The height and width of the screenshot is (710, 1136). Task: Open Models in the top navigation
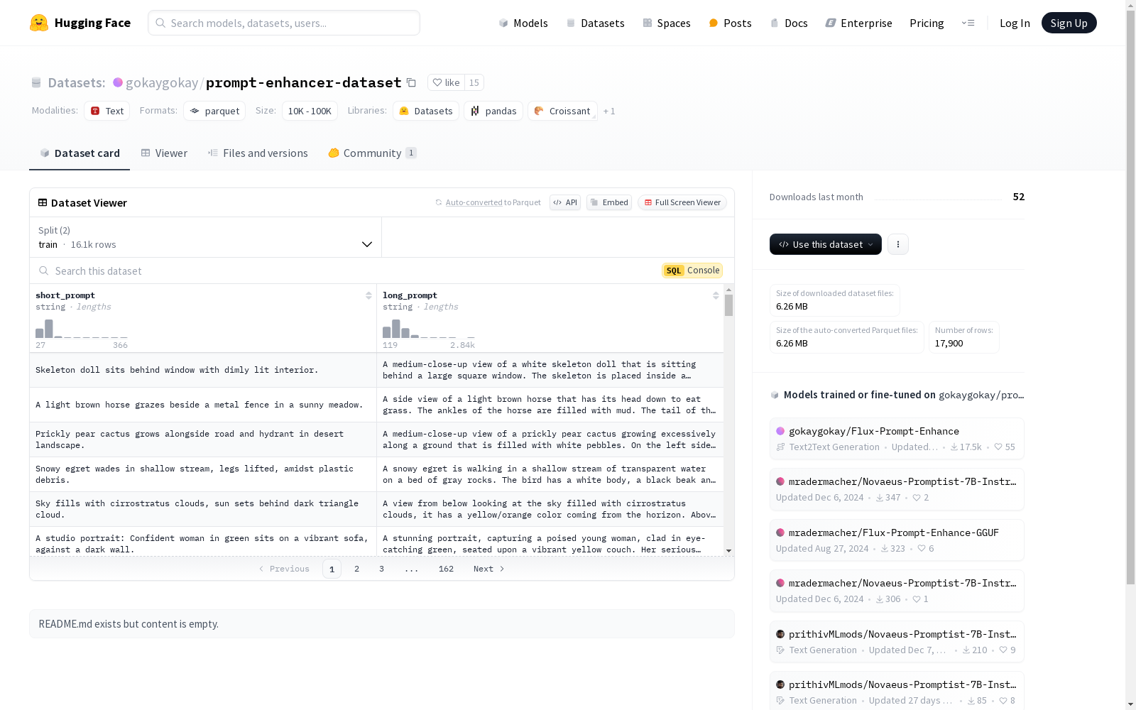[523, 23]
